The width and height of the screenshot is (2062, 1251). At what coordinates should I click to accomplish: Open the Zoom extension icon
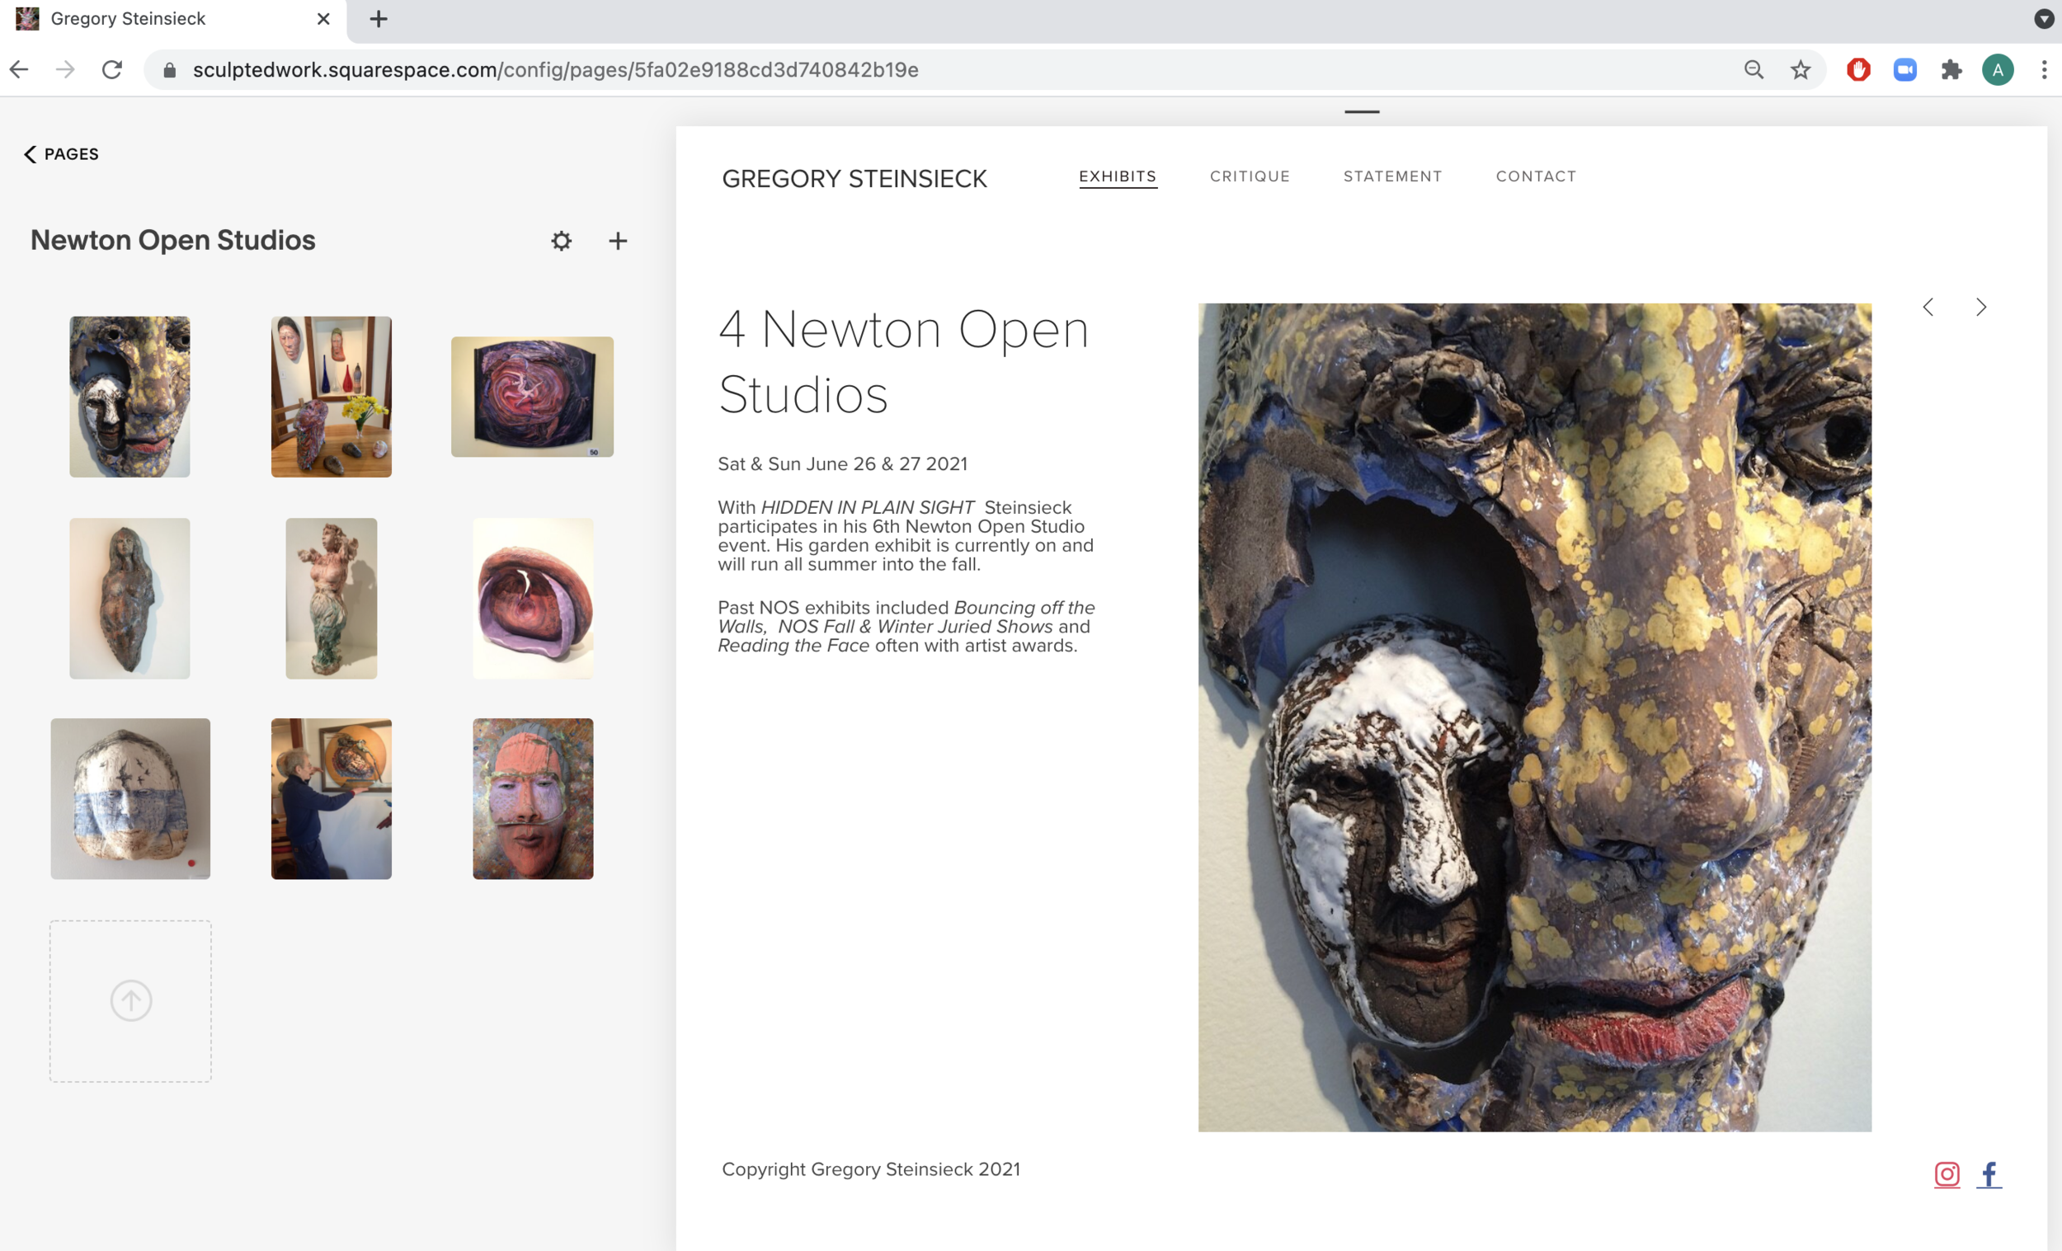[x=1904, y=69]
